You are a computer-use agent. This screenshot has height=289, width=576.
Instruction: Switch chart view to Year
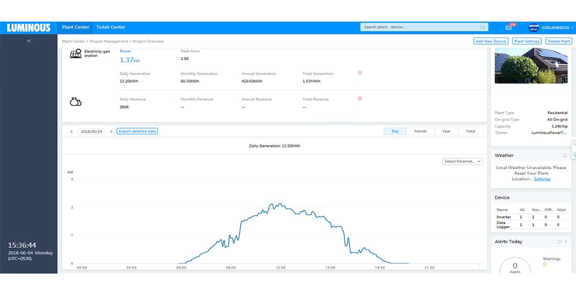click(x=446, y=131)
